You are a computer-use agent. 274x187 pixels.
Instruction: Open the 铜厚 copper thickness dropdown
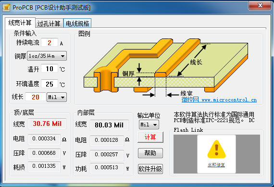pyautogui.click(x=47, y=56)
